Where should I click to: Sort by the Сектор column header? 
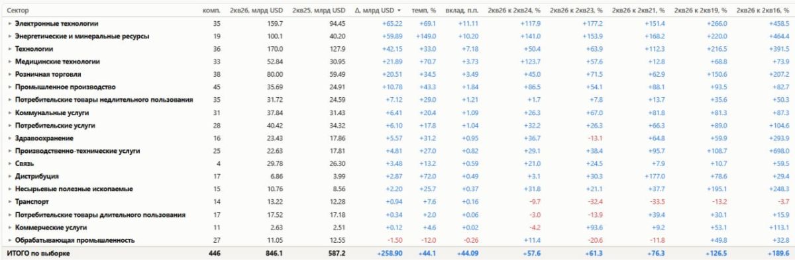click(18, 11)
